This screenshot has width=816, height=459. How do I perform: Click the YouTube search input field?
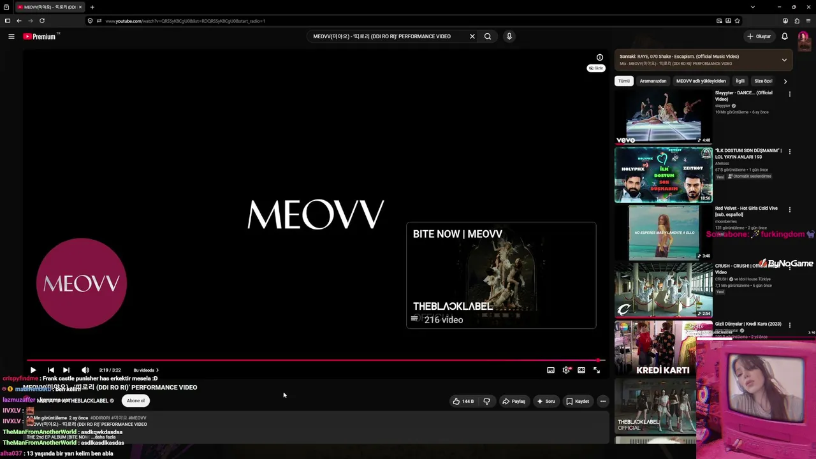point(388,36)
